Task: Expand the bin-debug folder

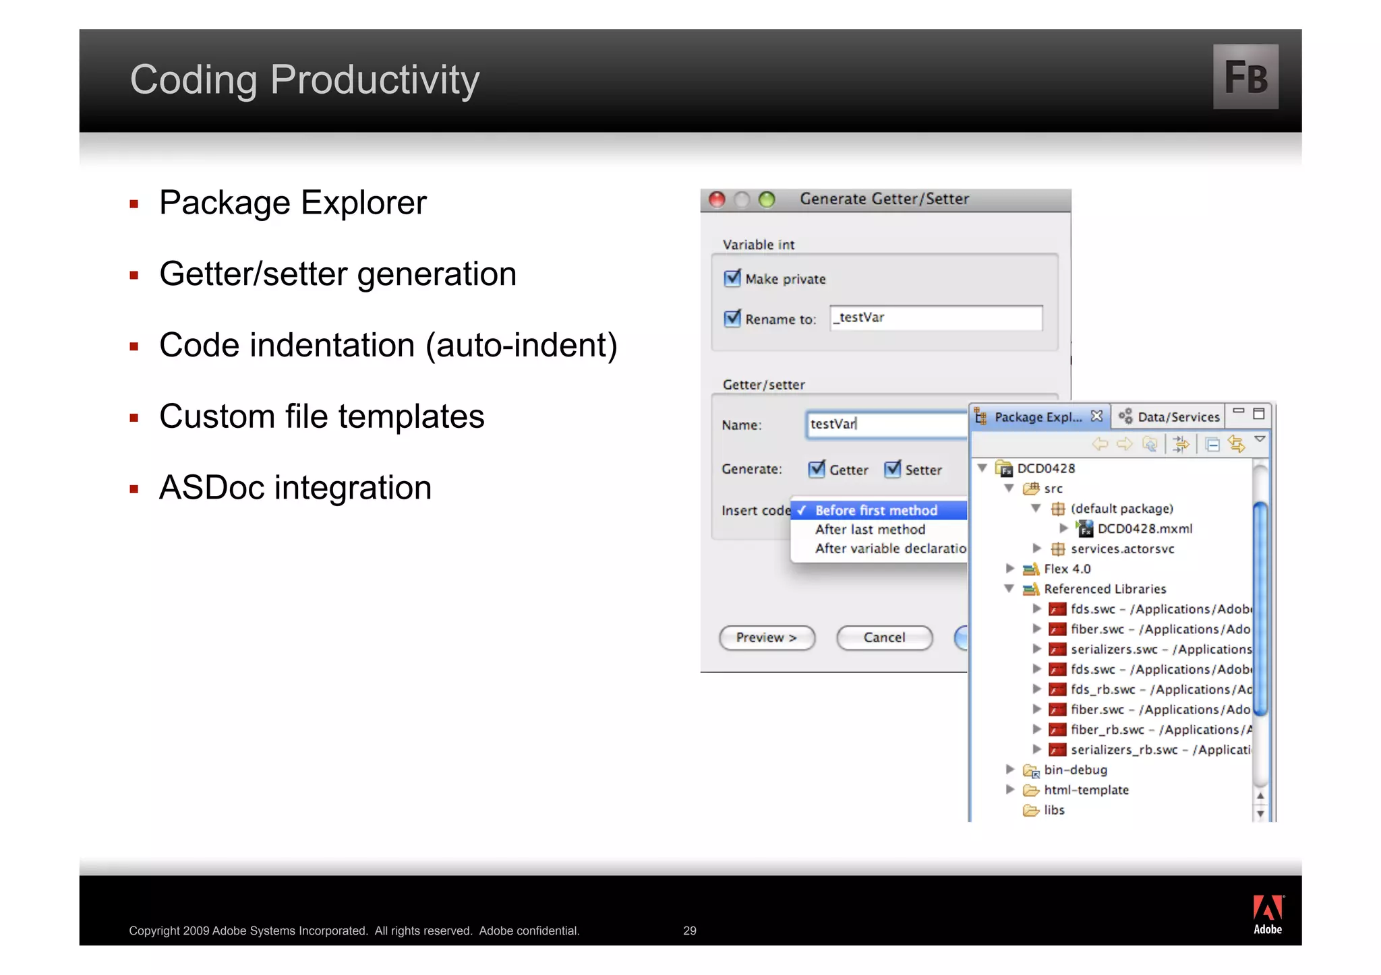Action: (1009, 769)
